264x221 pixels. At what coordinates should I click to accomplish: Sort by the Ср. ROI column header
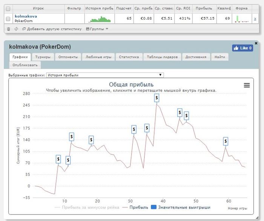pyautogui.click(x=183, y=8)
